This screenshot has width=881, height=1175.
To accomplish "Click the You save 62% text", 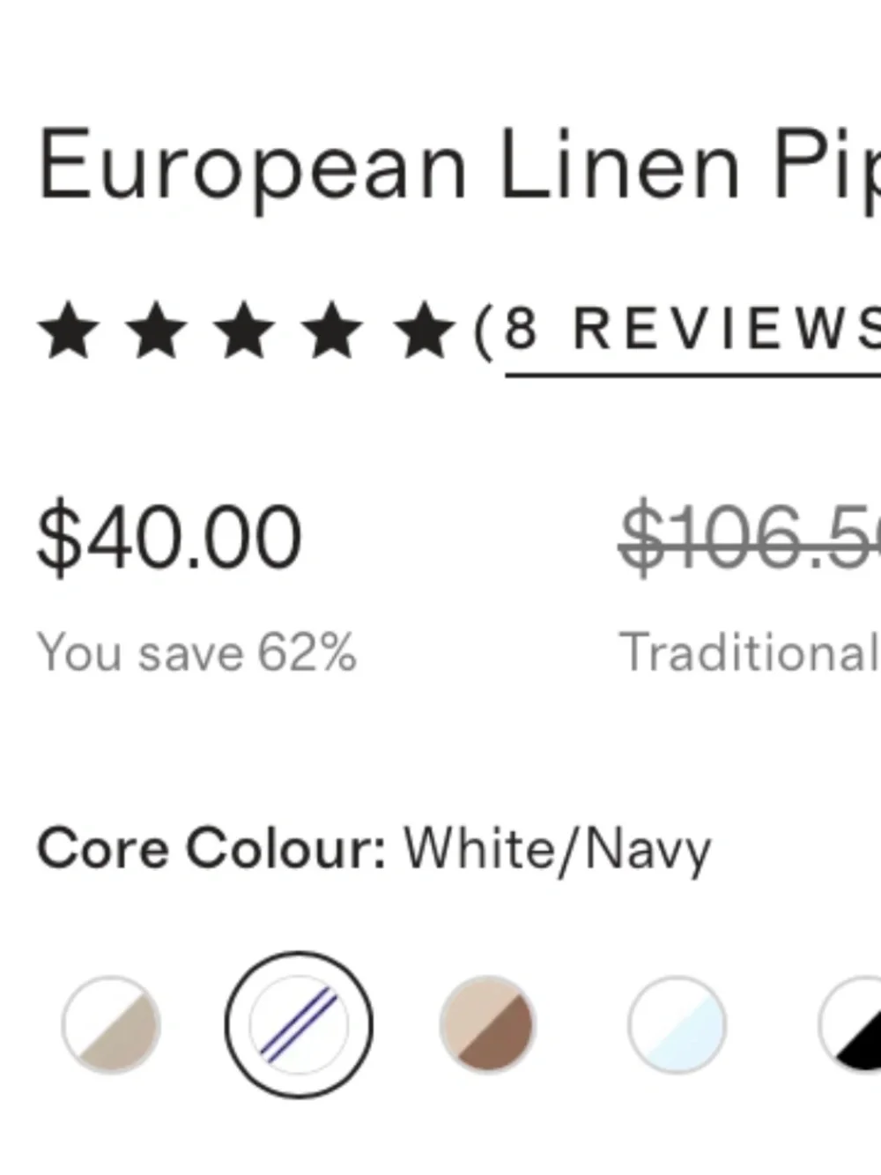I will [196, 653].
